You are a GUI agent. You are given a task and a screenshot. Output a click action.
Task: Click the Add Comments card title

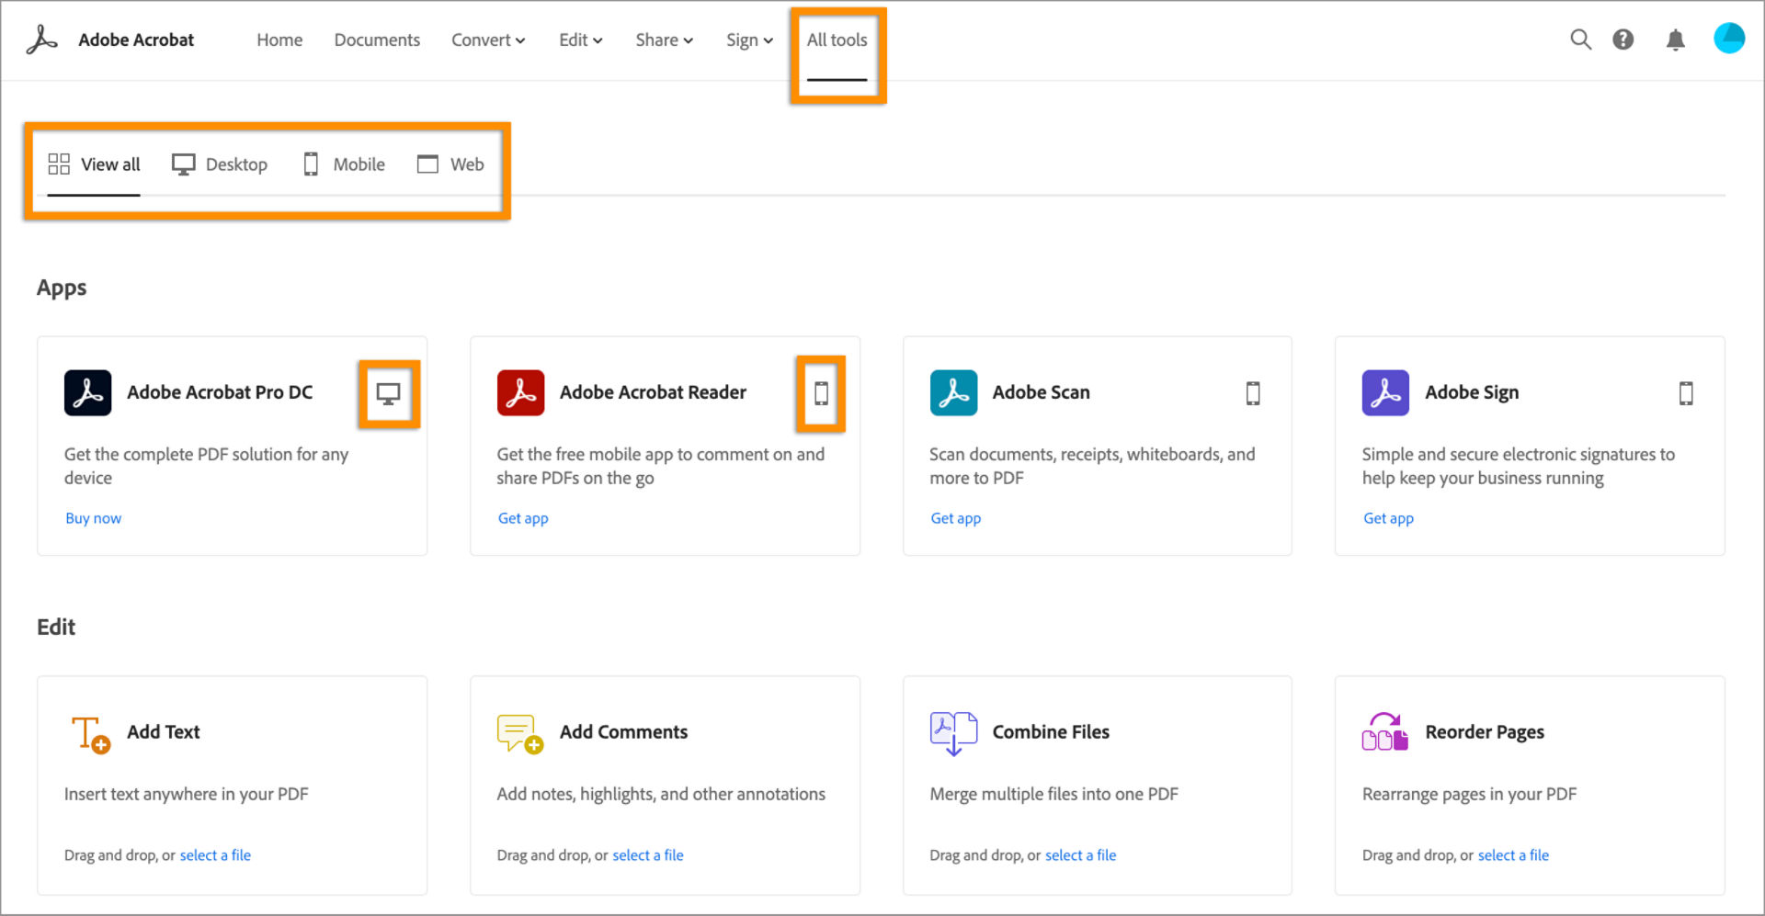[x=623, y=732]
